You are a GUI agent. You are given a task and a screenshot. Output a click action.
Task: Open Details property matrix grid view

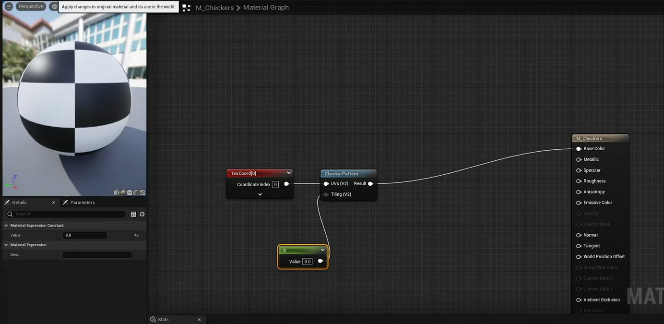(133, 214)
